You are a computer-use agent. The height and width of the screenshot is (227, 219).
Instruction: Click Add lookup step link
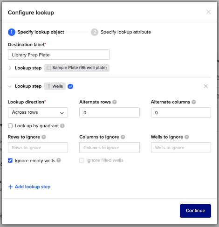pyautogui.click(x=29, y=187)
